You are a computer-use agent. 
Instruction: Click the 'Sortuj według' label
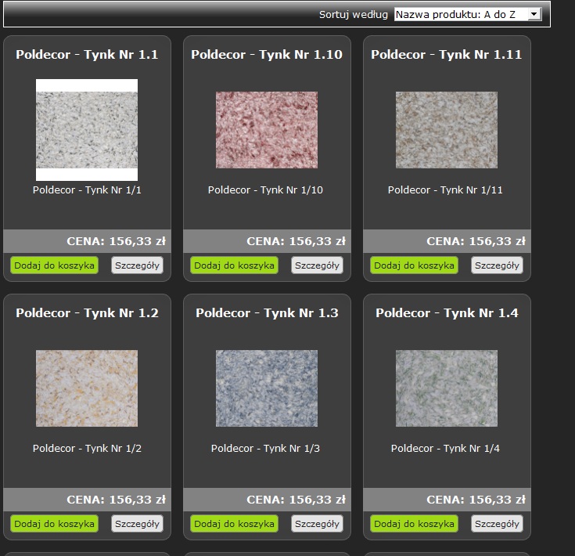click(x=353, y=15)
